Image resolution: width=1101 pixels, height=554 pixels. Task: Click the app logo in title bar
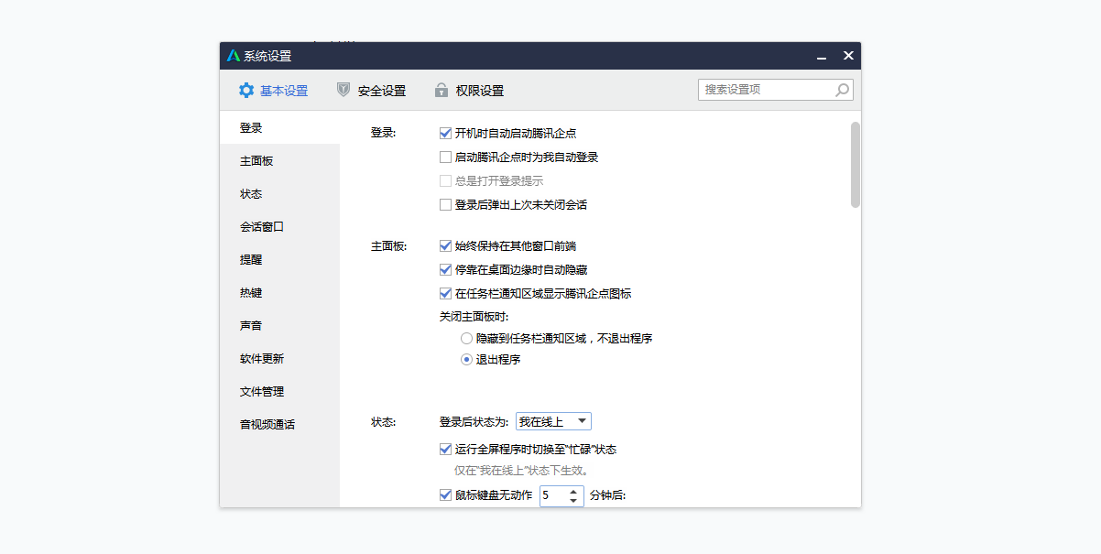click(x=234, y=56)
